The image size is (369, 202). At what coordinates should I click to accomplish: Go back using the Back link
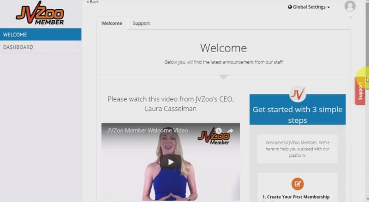pos(93,2)
